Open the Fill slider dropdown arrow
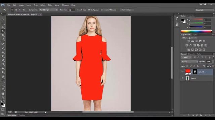 [213, 66]
